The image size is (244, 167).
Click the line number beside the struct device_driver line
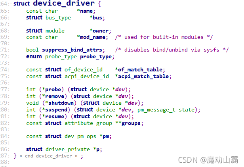(4, 4)
